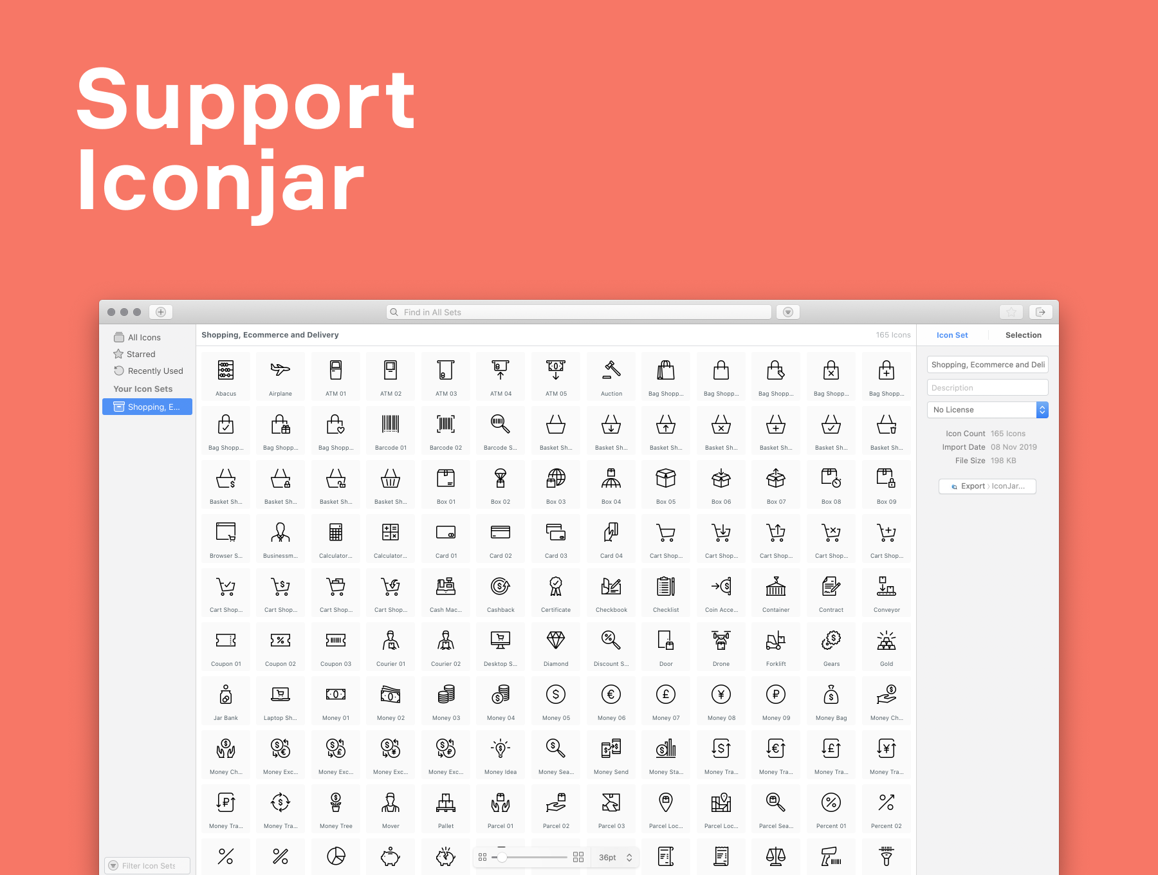Viewport: 1158px width, 875px height.
Task: Click the Drone icon
Action: [721, 641]
